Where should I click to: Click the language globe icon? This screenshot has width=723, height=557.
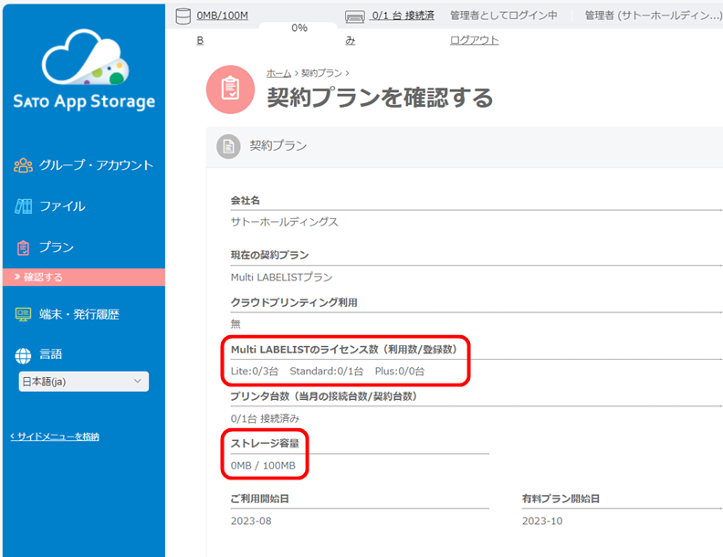tap(23, 355)
